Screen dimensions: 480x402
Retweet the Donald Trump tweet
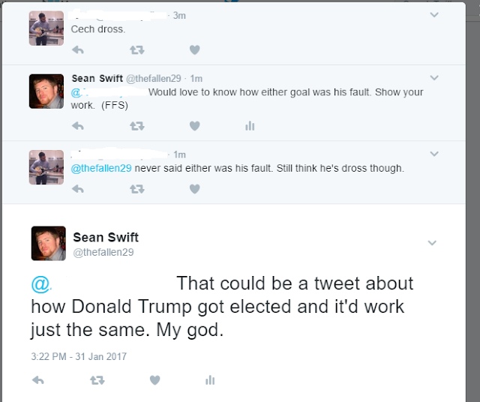point(97,380)
